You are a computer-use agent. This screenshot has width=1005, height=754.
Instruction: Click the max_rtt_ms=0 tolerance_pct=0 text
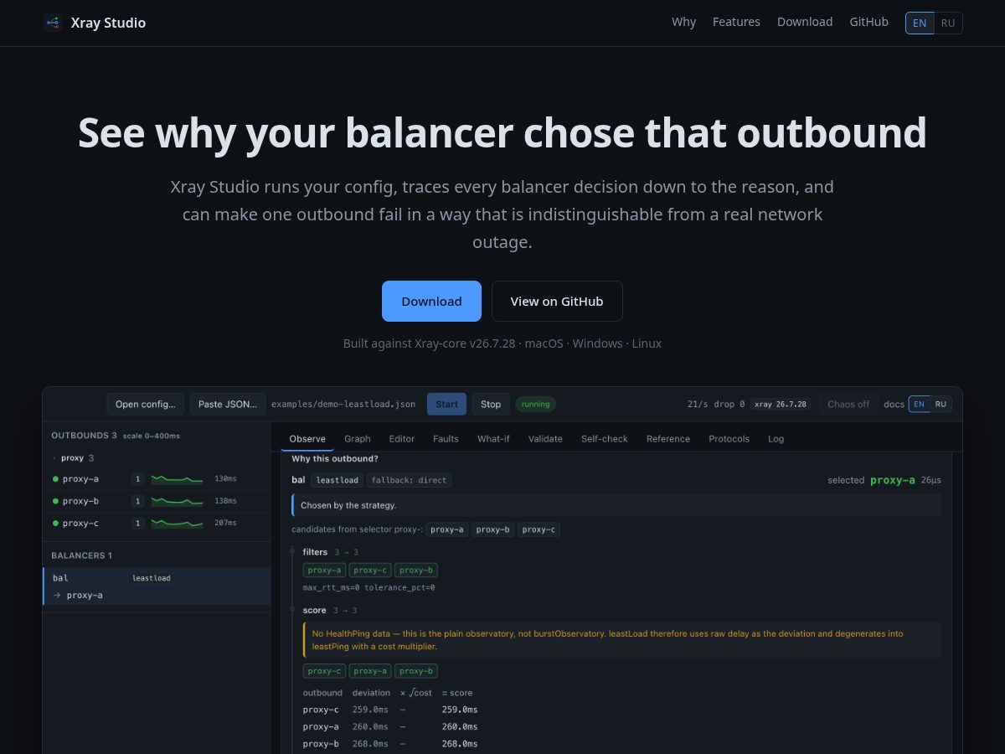368,587
